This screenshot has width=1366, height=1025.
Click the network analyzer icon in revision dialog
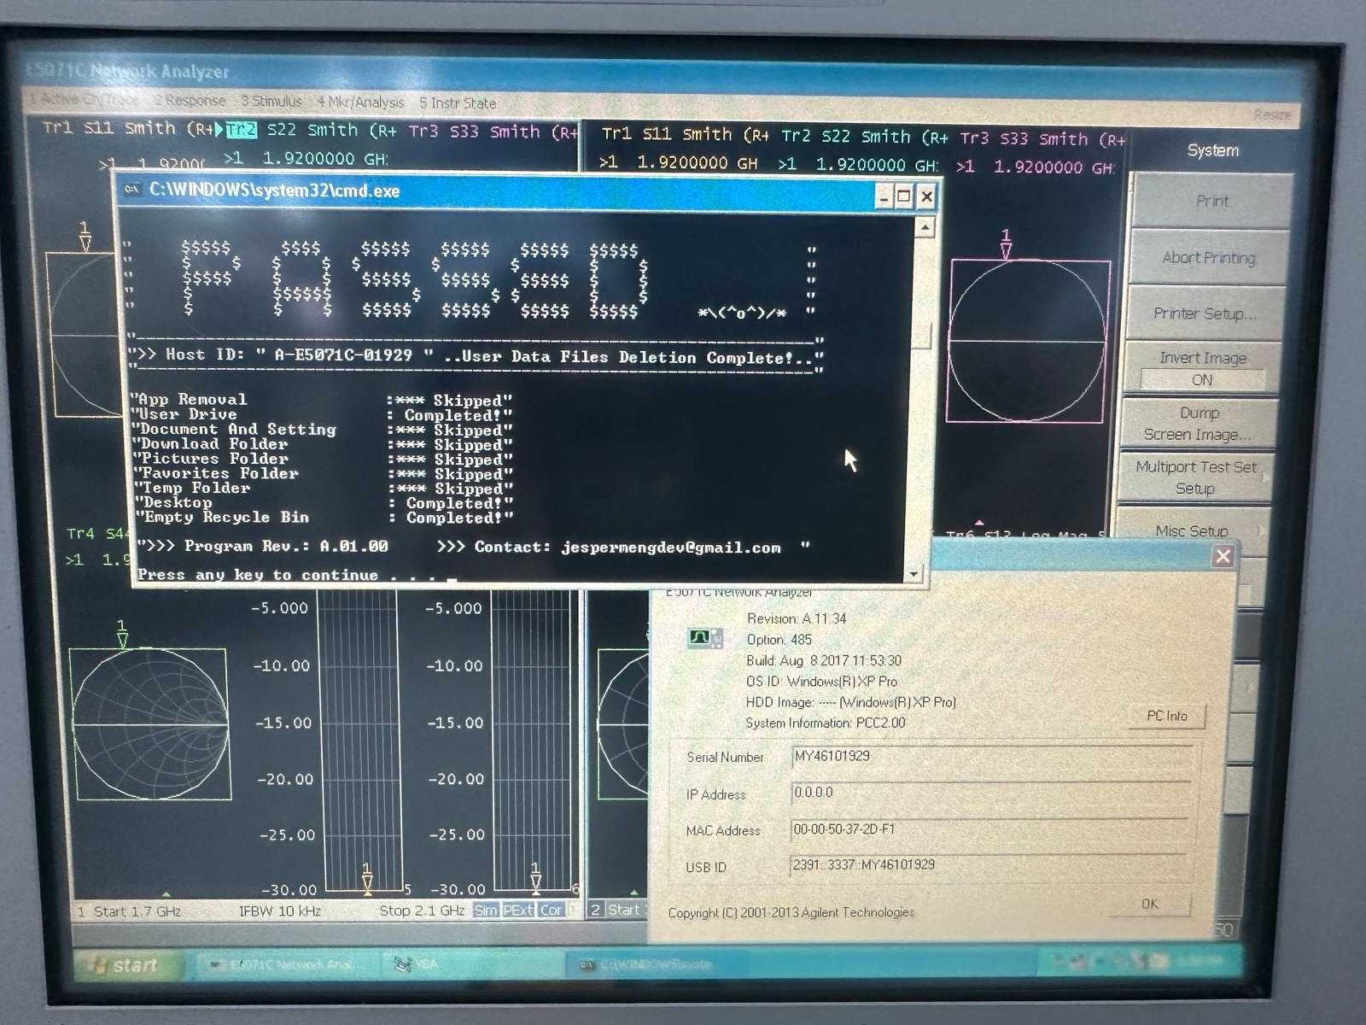(703, 637)
